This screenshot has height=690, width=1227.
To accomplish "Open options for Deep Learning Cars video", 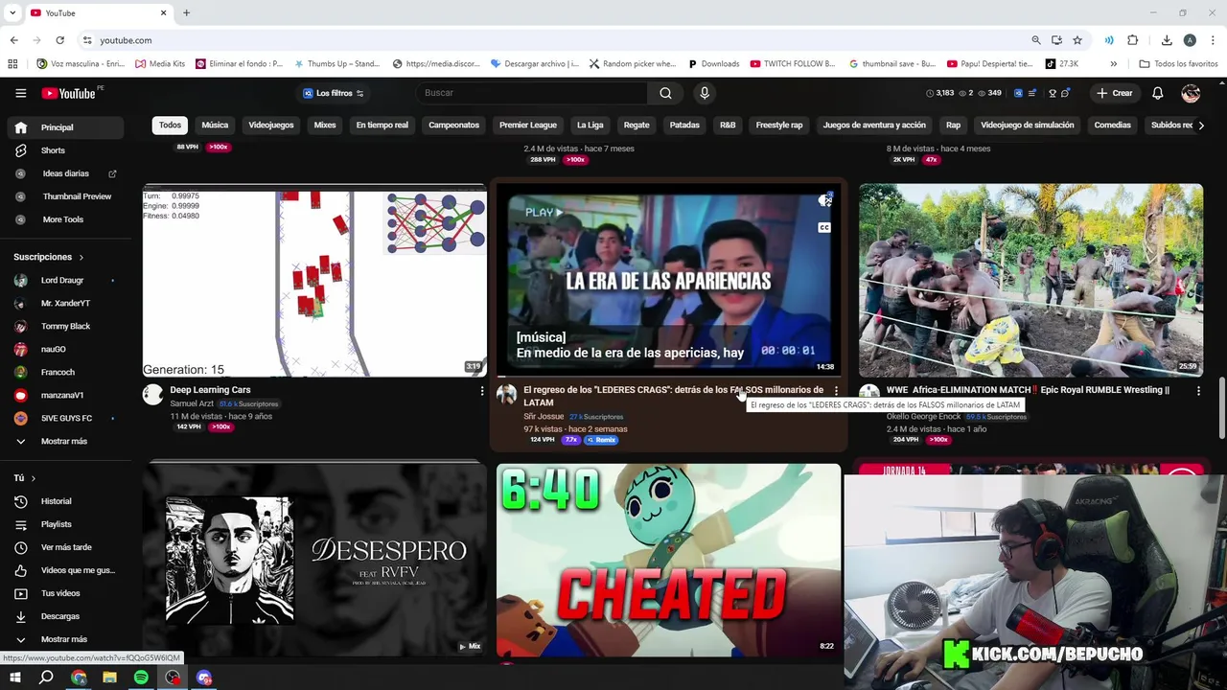I will click(x=481, y=391).
